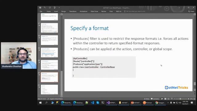Click the zoom percentage value
The image size is (197, 111).
pyautogui.click(x=191, y=99)
